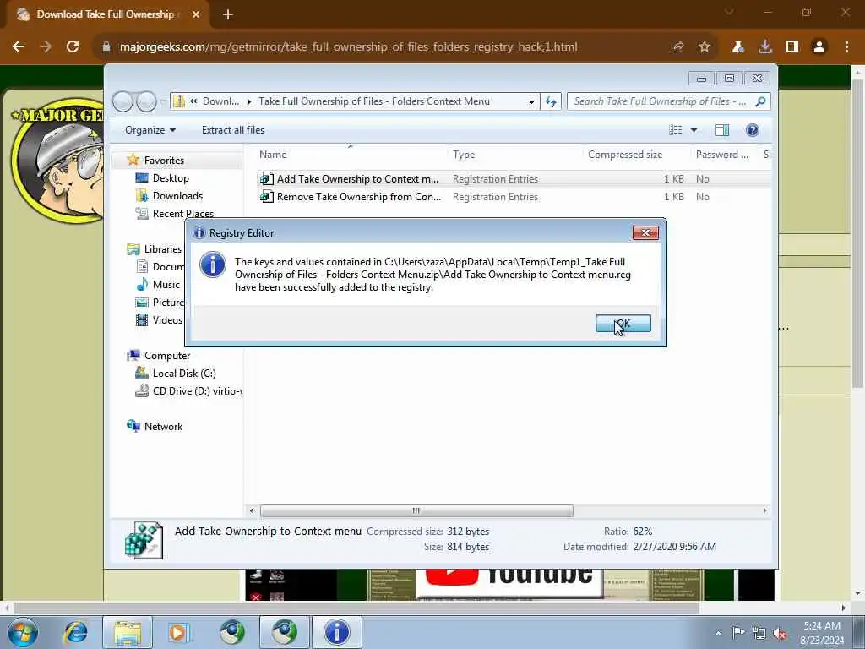
Task: Open Explorer help icon
Action: tap(752, 130)
